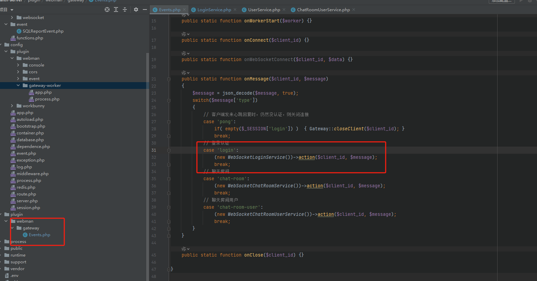
Task: Click the locate-opened-file crosshair icon
Action: pyautogui.click(x=107, y=10)
